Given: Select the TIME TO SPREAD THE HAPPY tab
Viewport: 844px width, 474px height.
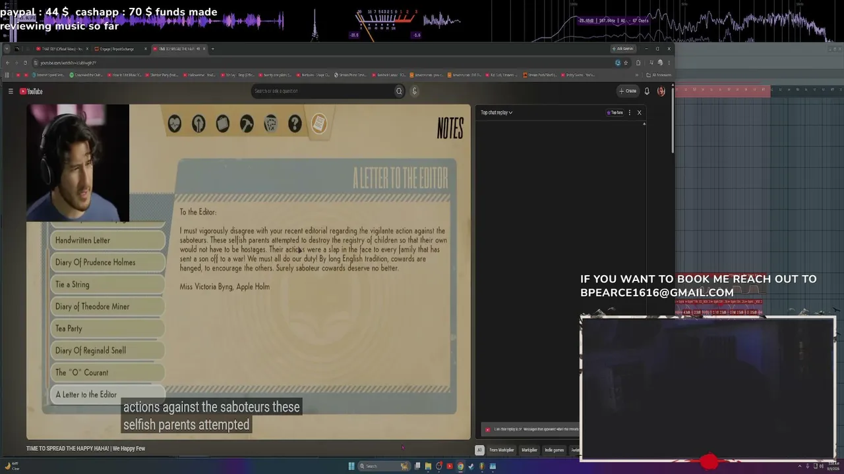Looking at the screenshot, I should pyautogui.click(x=179, y=49).
